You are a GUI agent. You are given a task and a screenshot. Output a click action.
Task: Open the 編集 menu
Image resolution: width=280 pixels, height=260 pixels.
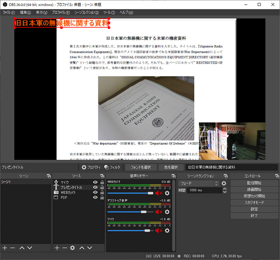pos(25,12)
